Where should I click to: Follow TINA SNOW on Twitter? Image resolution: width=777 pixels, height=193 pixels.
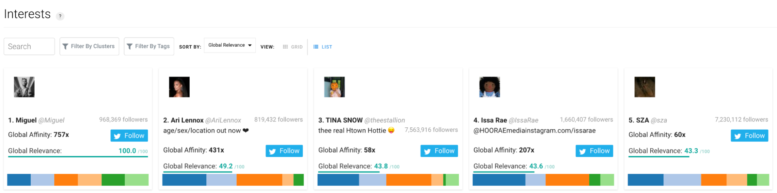tap(439, 151)
